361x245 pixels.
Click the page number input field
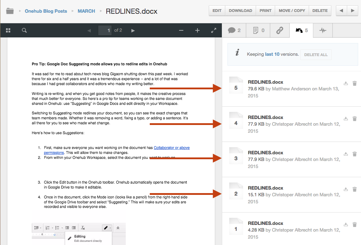pyautogui.click(x=105, y=30)
